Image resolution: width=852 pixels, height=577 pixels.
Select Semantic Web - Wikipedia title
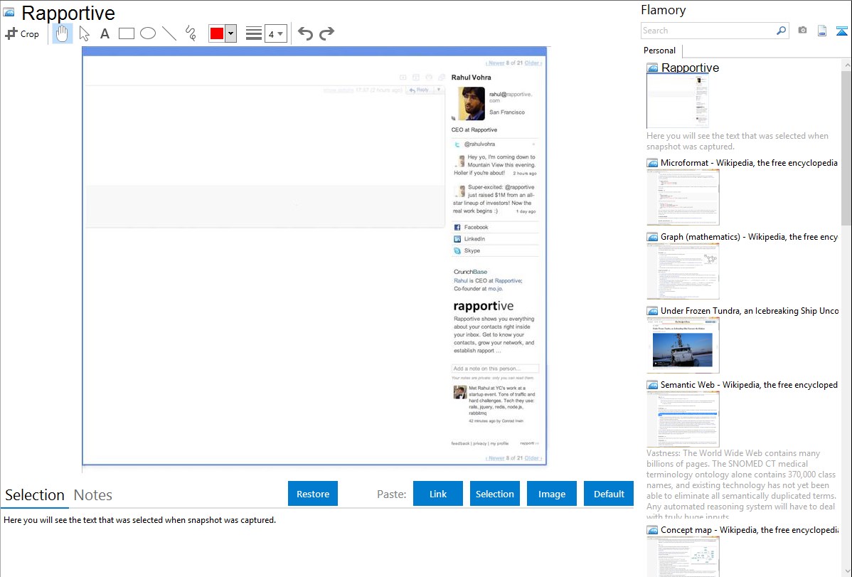coord(749,384)
